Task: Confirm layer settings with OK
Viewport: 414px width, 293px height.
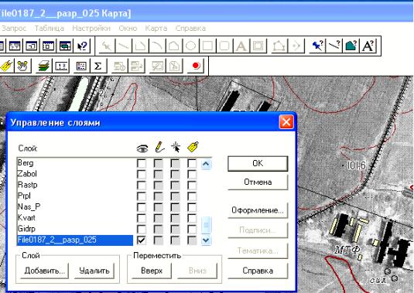Action: click(x=258, y=164)
